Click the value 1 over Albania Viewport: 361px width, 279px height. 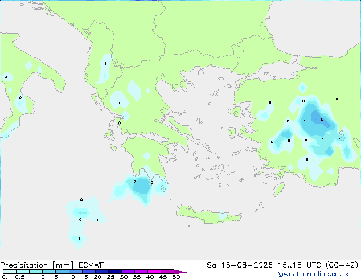click(105, 64)
